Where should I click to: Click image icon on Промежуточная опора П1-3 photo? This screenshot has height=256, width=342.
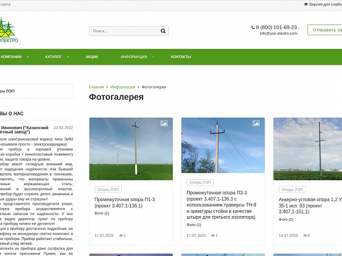tap(164, 123)
